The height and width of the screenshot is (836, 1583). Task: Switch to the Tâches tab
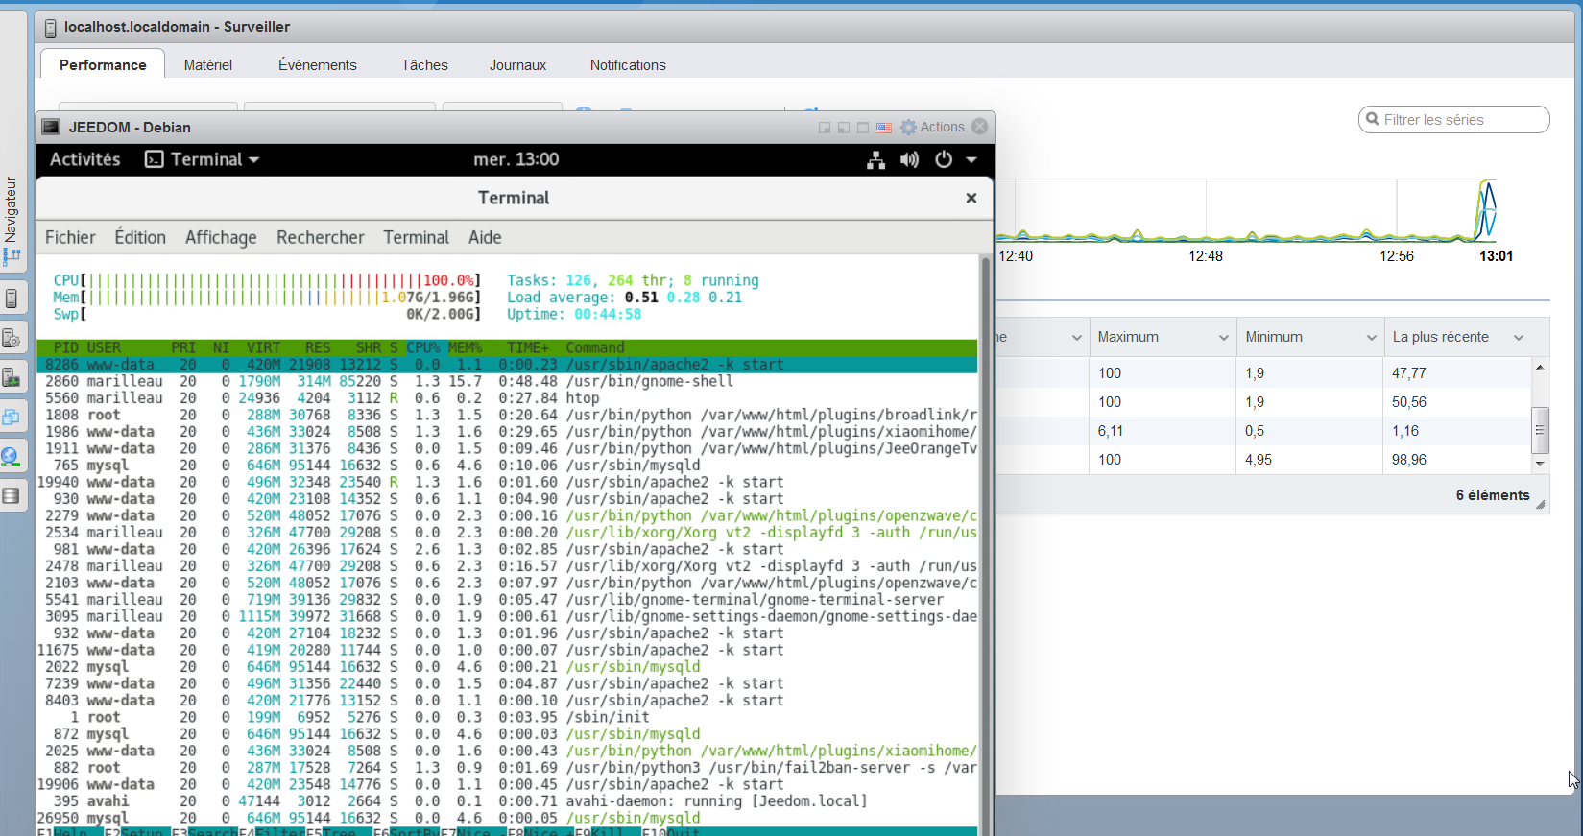(x=424, y=65)
